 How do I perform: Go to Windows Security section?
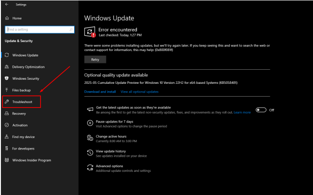[26, 78]
